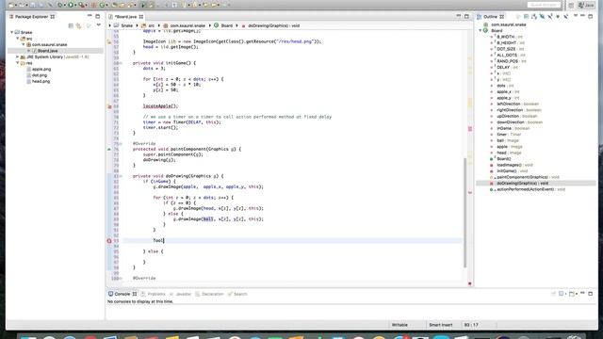Click the Debug bug icon in toolbar

[x=60, y=5]
